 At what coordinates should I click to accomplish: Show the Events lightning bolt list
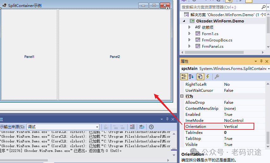click(208, 77)
